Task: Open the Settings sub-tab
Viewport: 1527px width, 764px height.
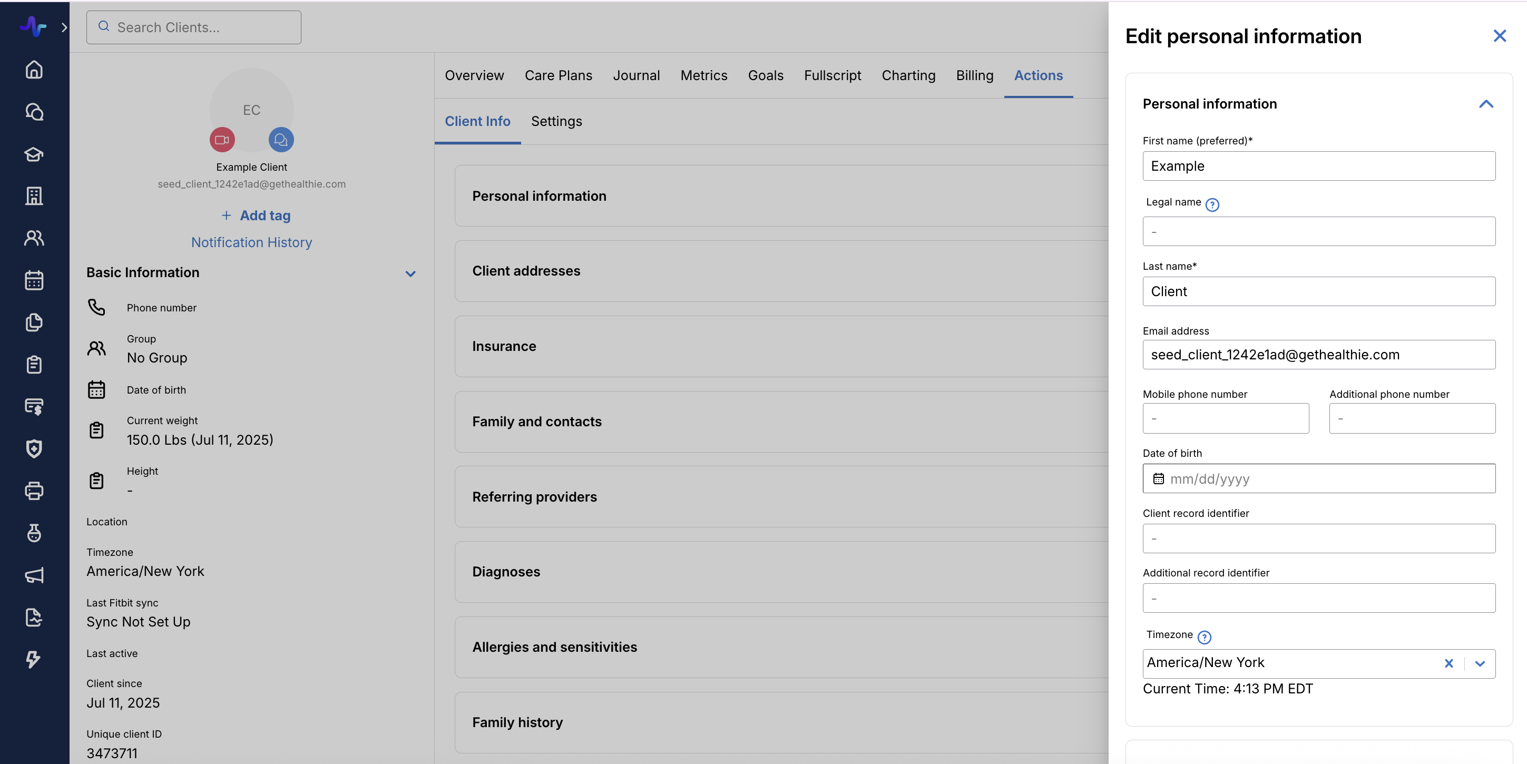Action: pos(556,121)
